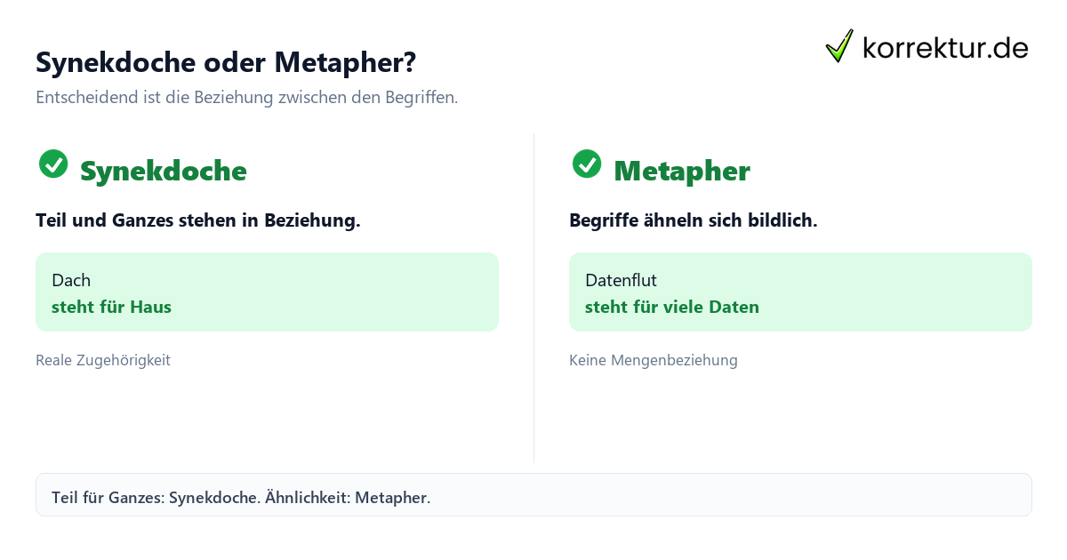Click the 'Keine Mengenbeziehung' caption
This screenshot has width=1067, height=560.
coord(654,360)
